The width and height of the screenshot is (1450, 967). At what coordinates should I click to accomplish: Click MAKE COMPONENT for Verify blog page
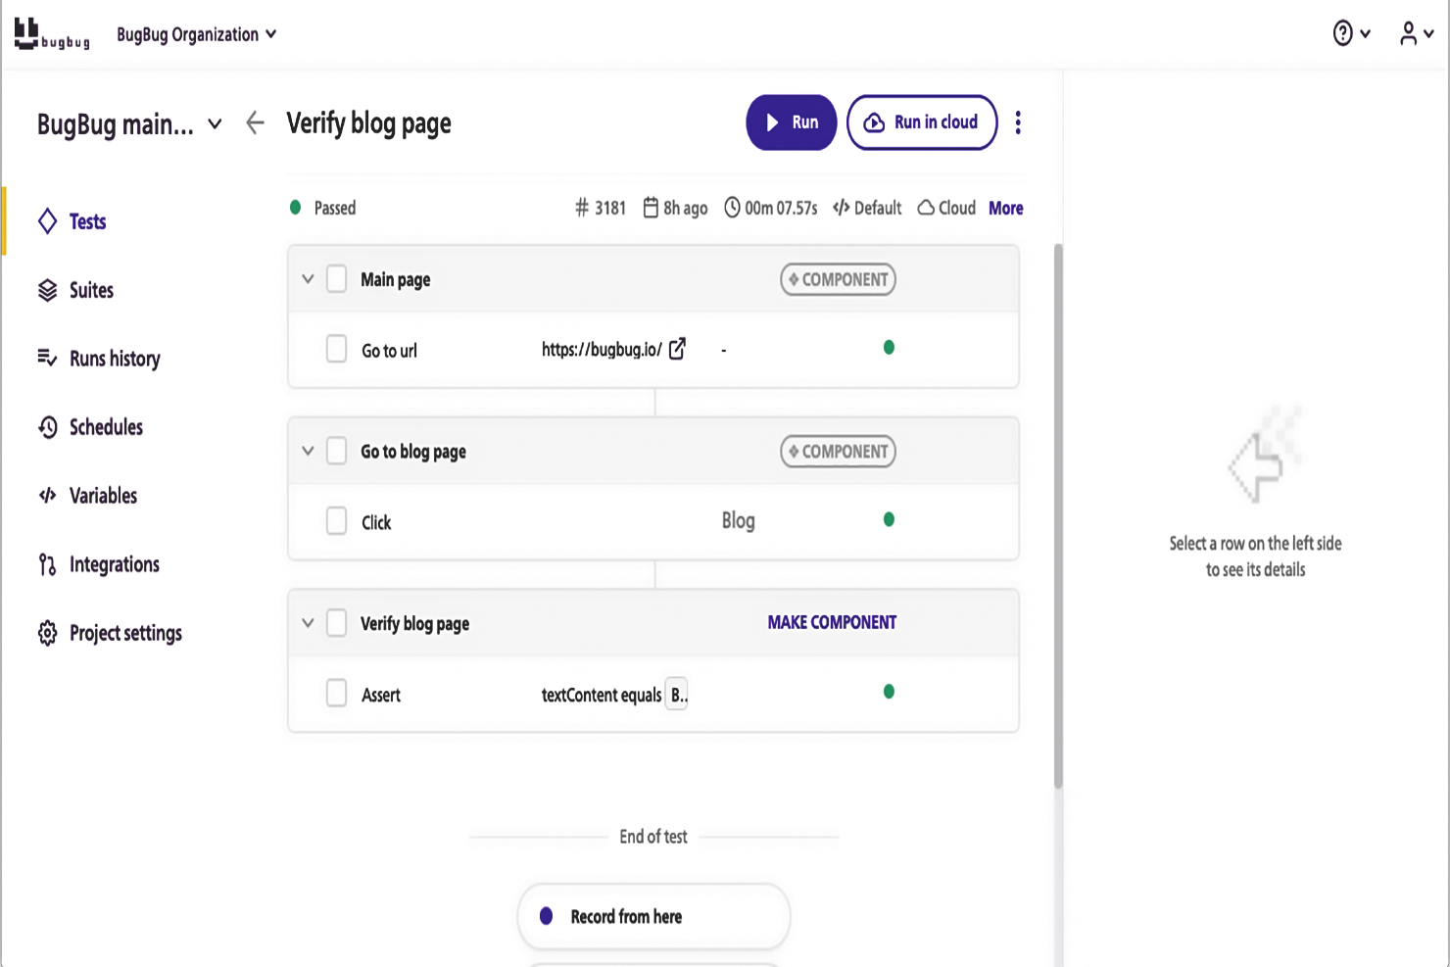(x=832, y=622)
